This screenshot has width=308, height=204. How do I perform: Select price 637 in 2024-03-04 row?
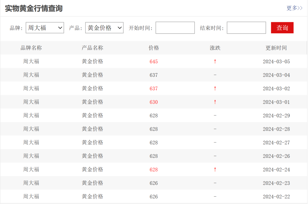[x=154, y=75]
